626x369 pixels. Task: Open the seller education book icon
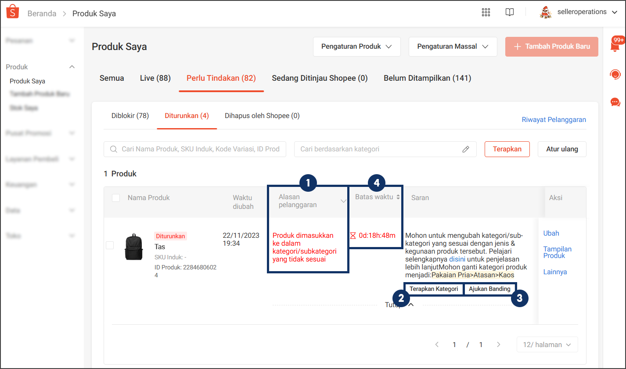[x=509, y=12]
